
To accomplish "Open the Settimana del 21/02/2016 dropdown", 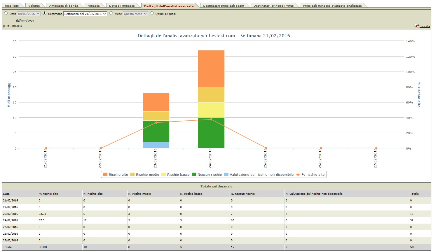I will (x=85, y=14).
